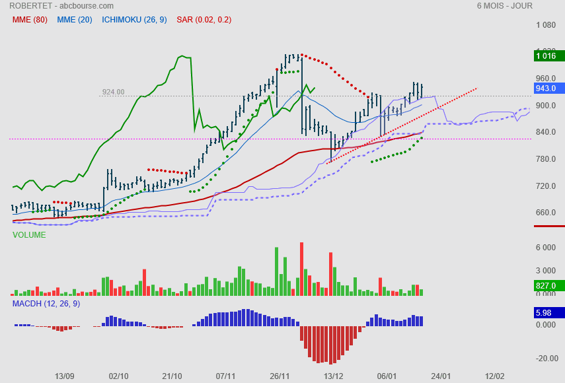Image resolution: width=565 pixels, height=383 pixels.
Task: Click the 07/11 date label
Action: (225, 376)
